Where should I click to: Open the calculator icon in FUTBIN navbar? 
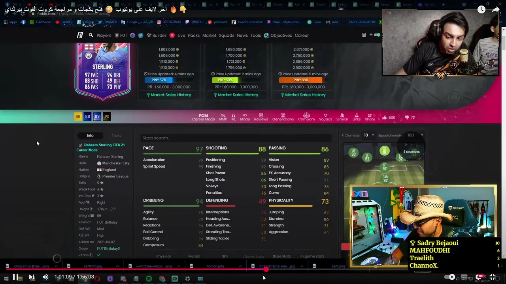pyautogui.click(x=364, y=35)
